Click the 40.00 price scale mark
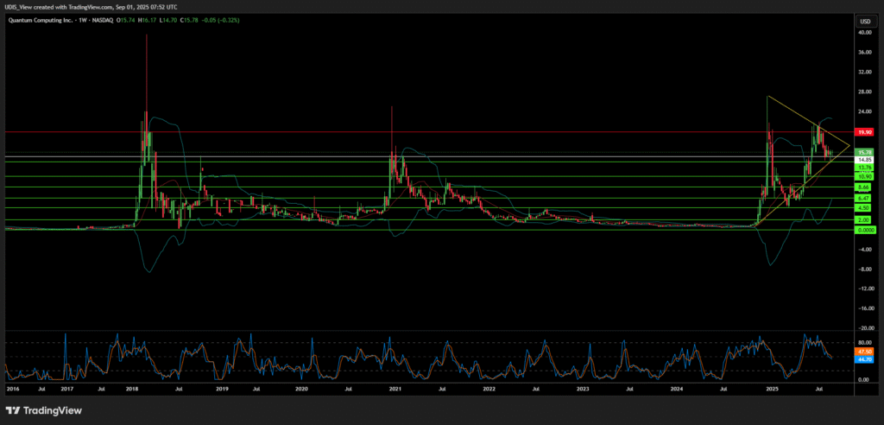 coord(862,33)
